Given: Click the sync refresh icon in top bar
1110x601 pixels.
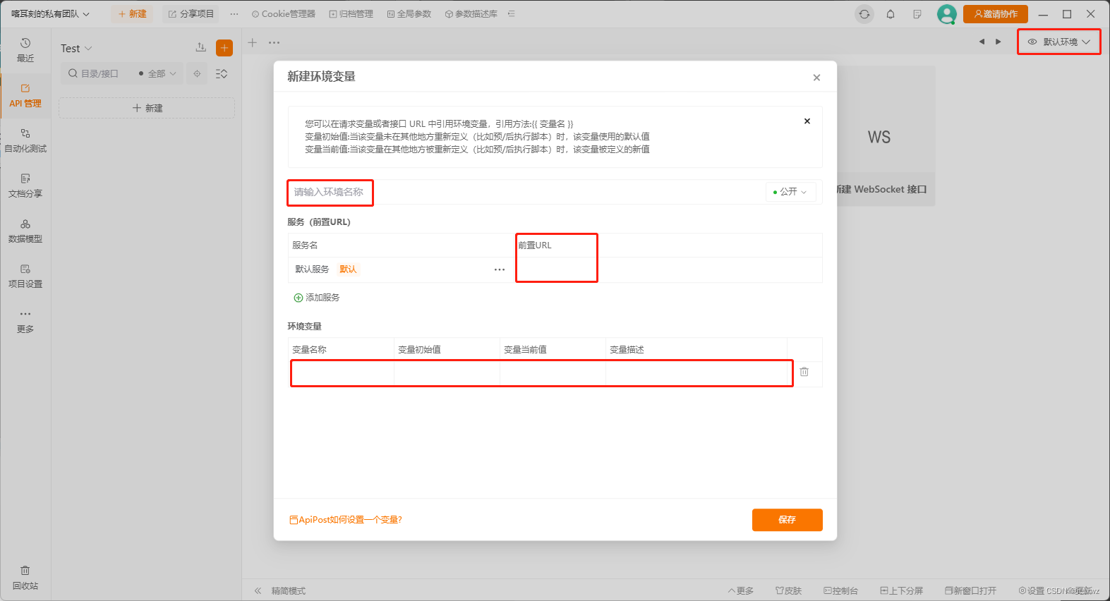Looking at the screenshot, I should pyautogui.click(x=864, y=14).
